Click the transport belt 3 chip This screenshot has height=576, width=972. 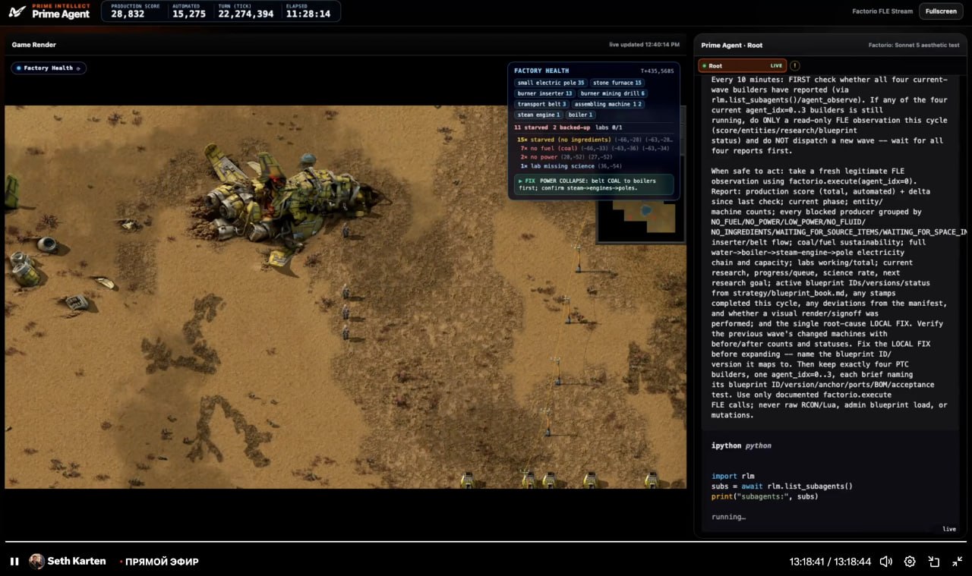coord(542,104)
